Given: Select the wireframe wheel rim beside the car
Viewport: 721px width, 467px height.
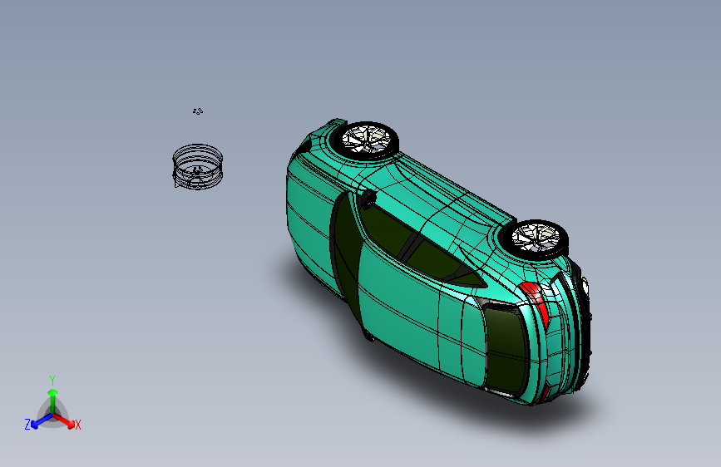Looking at the screenshot, I should [x=198, y=166].
